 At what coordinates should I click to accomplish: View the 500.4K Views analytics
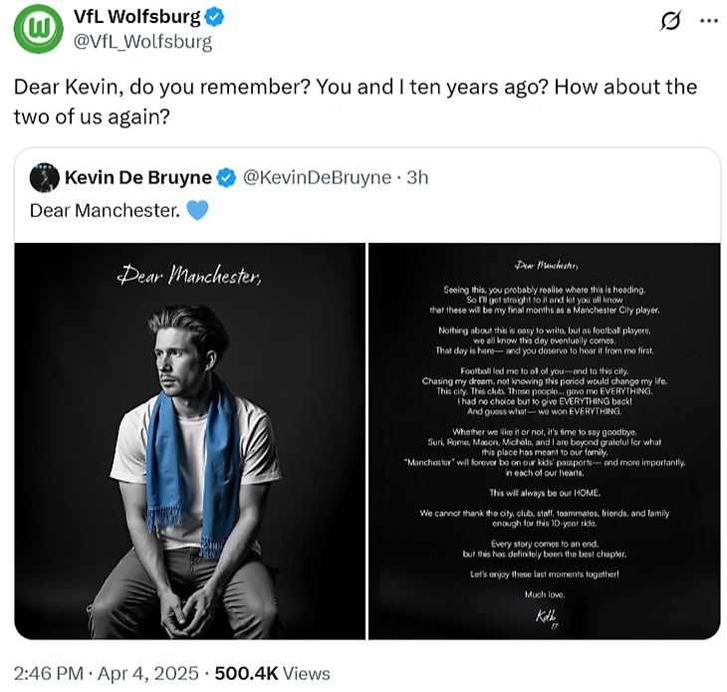(270, 673)
